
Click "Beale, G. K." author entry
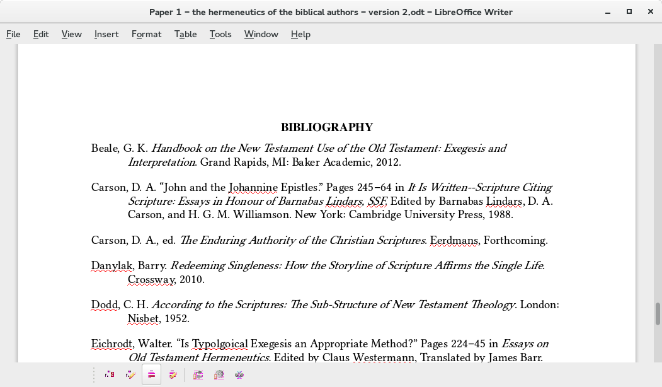click(120, 148)
